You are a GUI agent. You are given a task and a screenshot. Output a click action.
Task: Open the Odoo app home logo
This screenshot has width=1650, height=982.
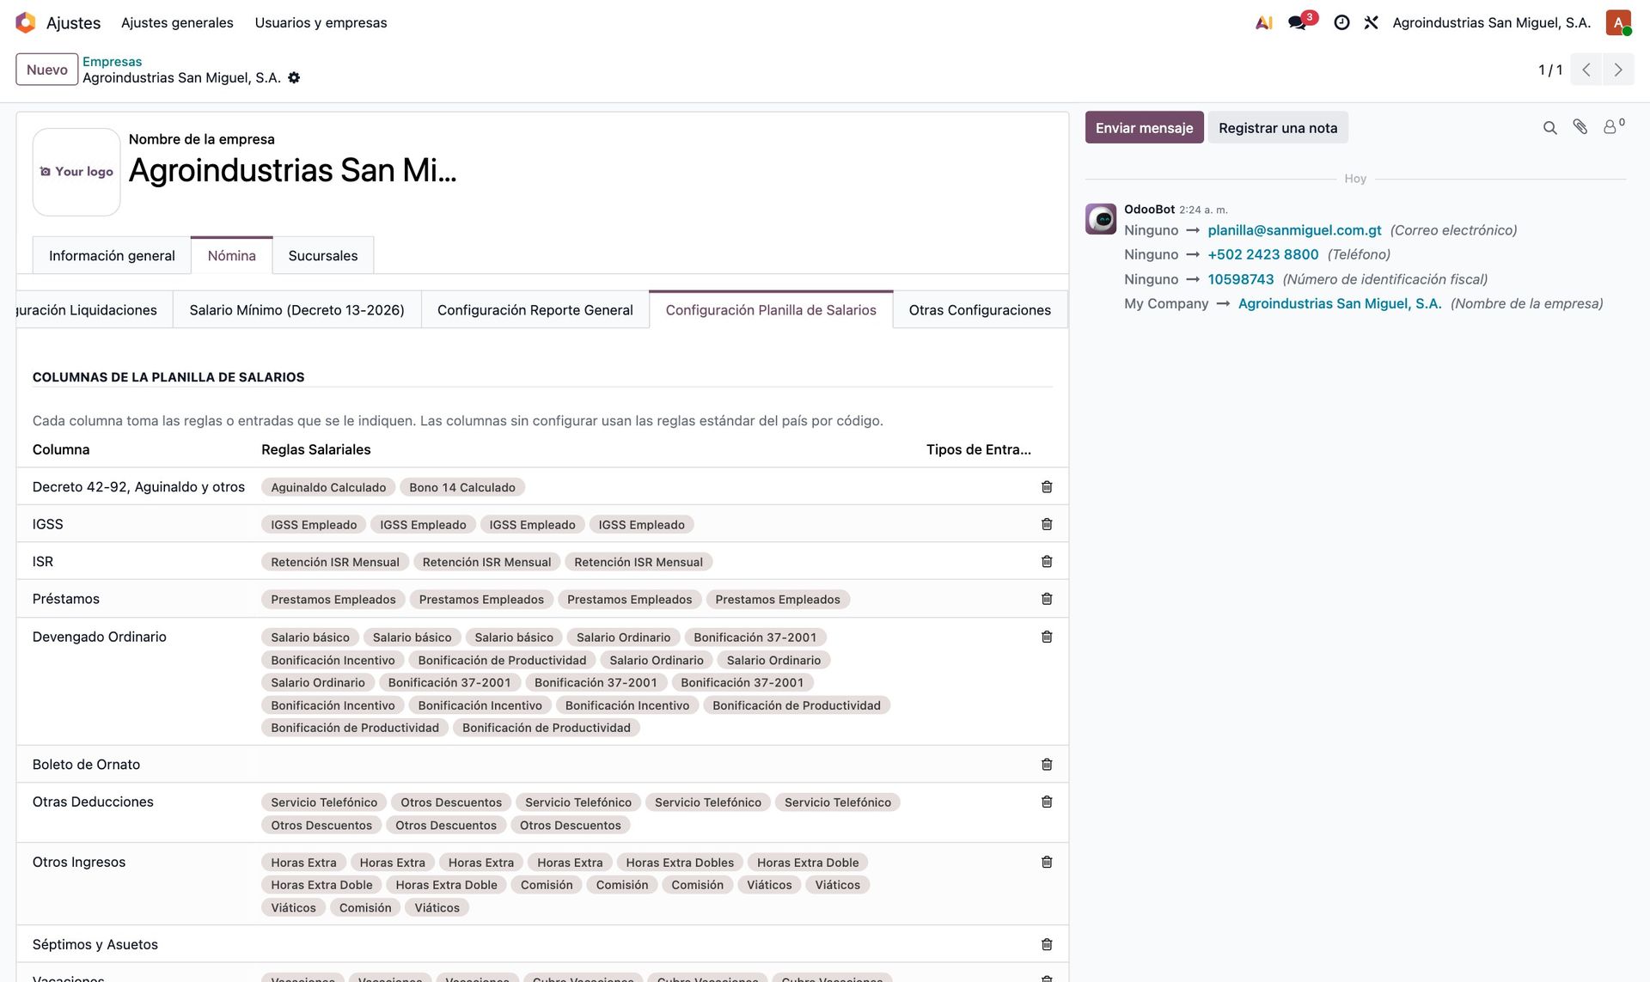click(26, 22)
